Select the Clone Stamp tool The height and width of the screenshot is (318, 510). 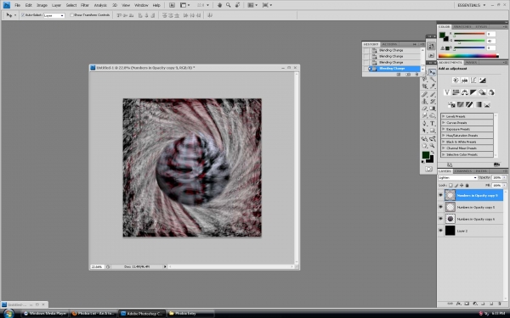(x=424, y=101)
